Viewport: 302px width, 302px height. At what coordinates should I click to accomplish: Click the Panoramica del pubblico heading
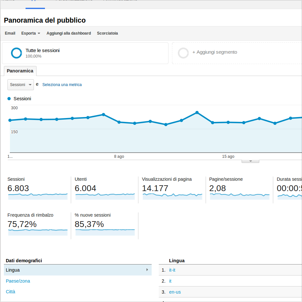(45, 20)
